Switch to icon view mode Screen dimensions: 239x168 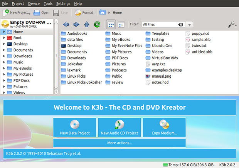(x=111, y=25)
